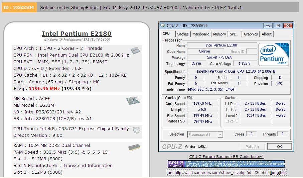The height and width of the screenshot is (178, 303).
Task: Click the Technology 65 nm value
Action: click(196, 64)
